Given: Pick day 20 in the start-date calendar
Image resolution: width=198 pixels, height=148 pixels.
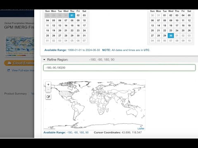Looking at the screenshot, I should tap(60, 30).
